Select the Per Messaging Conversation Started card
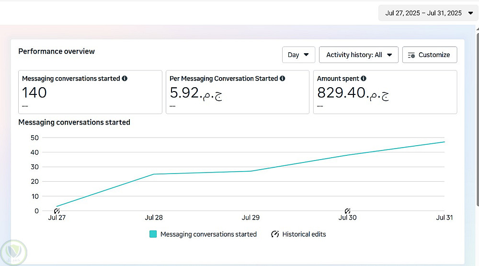The height and width of the screenshot is (266, 479). tap(237, 92)
